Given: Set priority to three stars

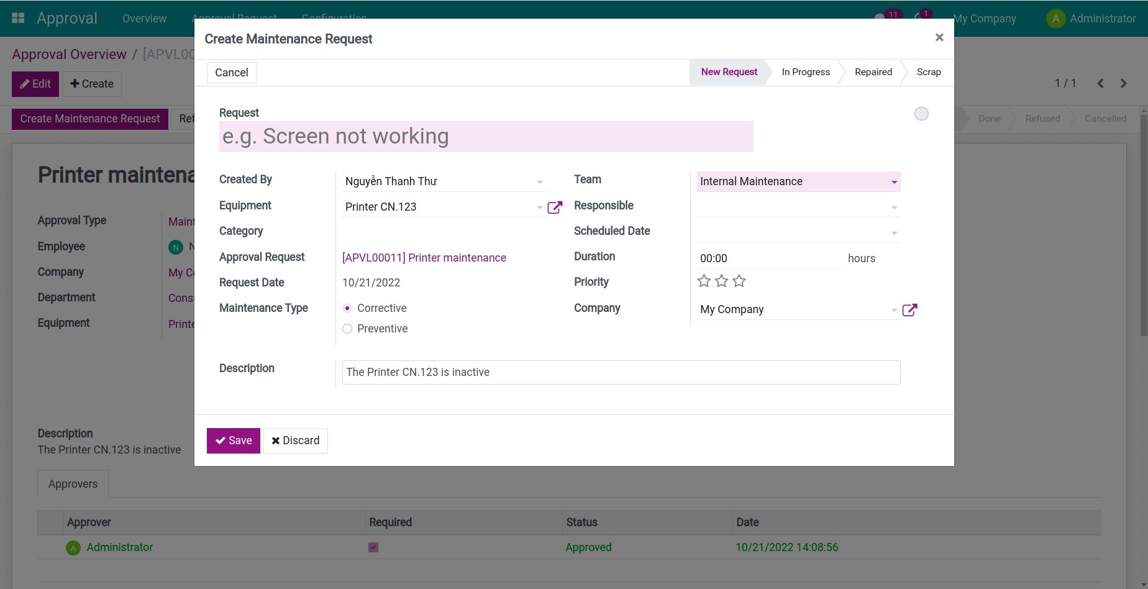Looking at the screenshot, I should pos(739,281).
